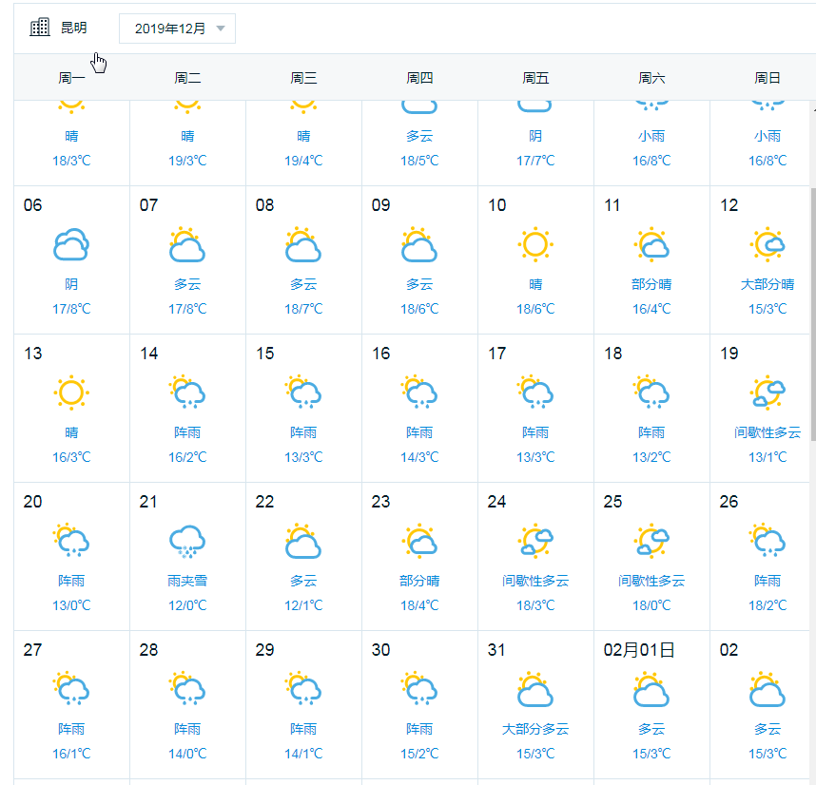
Task: Click the cloudy weather icon on day 09
Action: tap(419, 244)
